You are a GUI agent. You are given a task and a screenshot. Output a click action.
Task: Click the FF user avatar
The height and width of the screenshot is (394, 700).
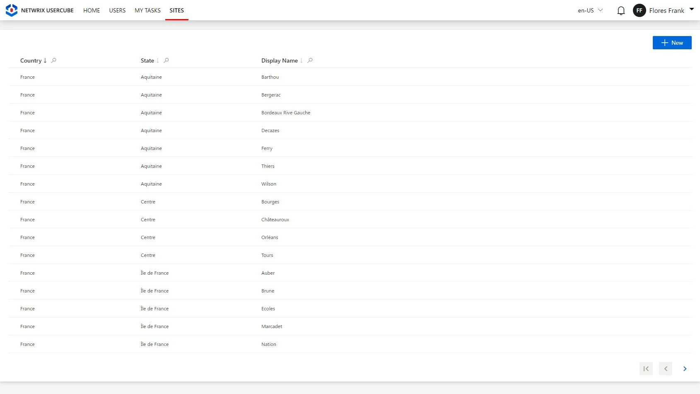pyautogui.click(x=639, y=10)
